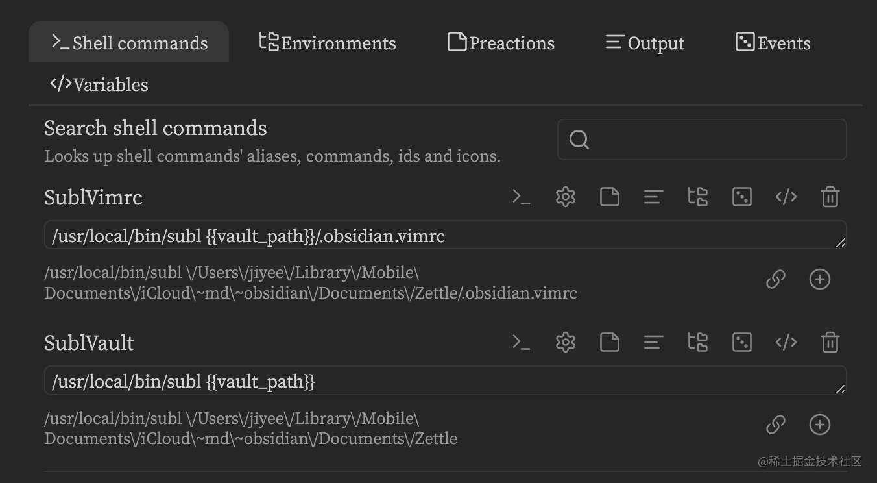This screenshot has height=483, width=877.
Task: Open variables code icon for SublVault
Action: click(x=786, y=342)
